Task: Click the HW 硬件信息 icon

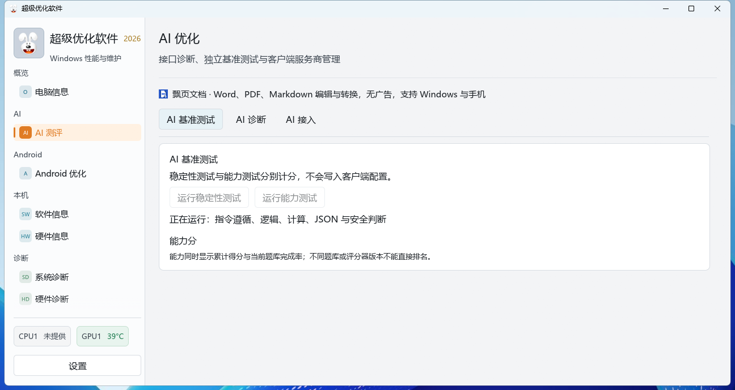Action: (26, 236)
